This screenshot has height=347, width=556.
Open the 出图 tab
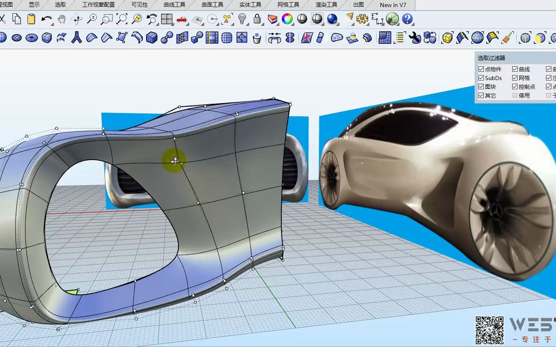pos(359,5)
